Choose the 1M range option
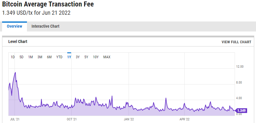 (31, 57)
